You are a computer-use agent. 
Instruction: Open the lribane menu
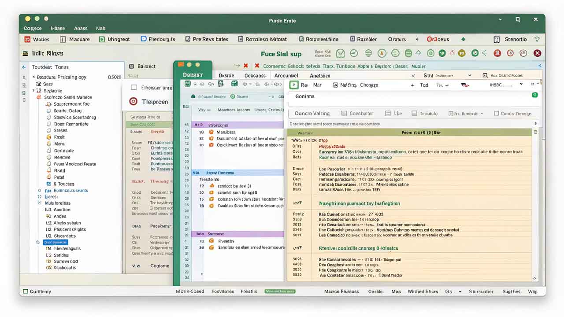click(x=58, y=28)
